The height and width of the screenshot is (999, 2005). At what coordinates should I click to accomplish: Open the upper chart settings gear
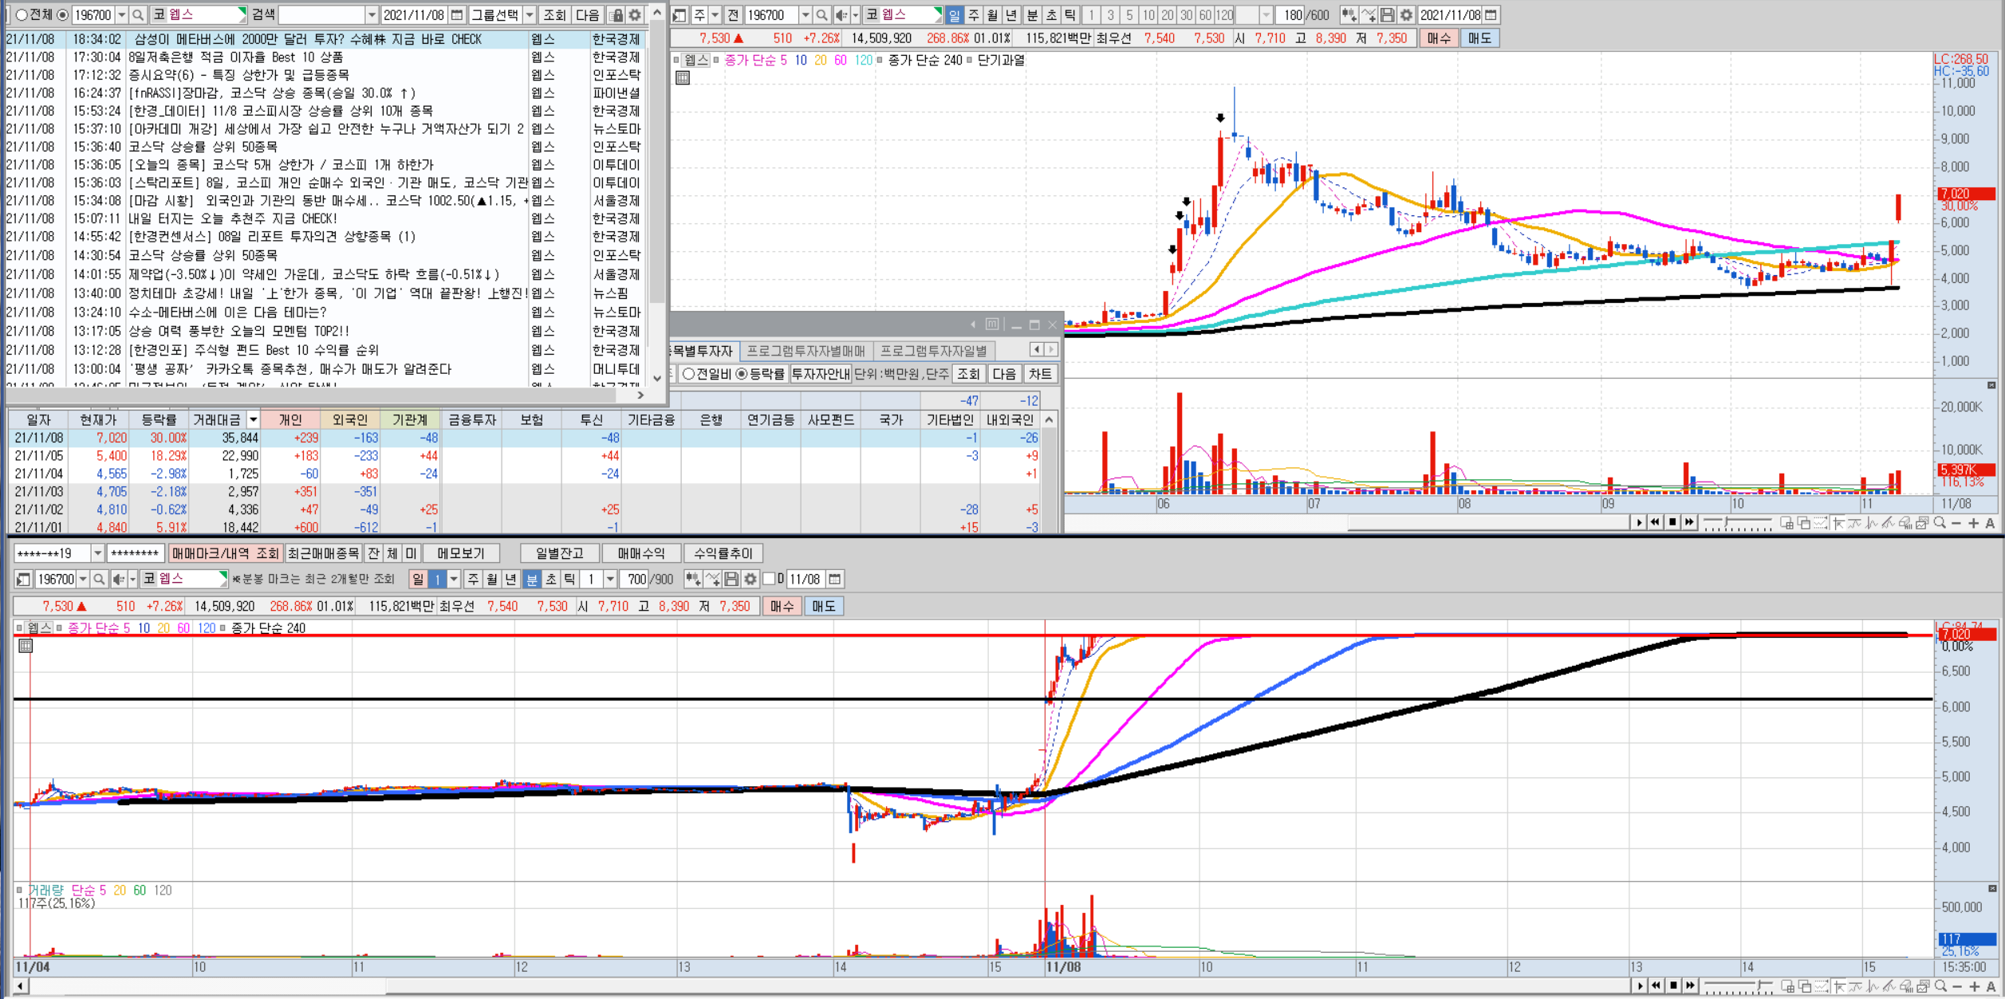pyautogui.click(x=1406, y=15)
